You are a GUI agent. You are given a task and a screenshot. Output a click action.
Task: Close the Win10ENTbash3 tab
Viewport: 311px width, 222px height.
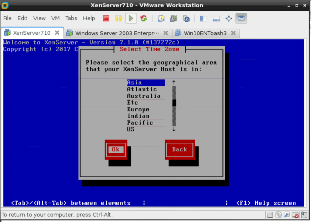[x=234, y=33]
